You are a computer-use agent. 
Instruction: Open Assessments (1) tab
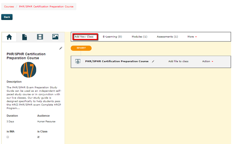point(167,37)
